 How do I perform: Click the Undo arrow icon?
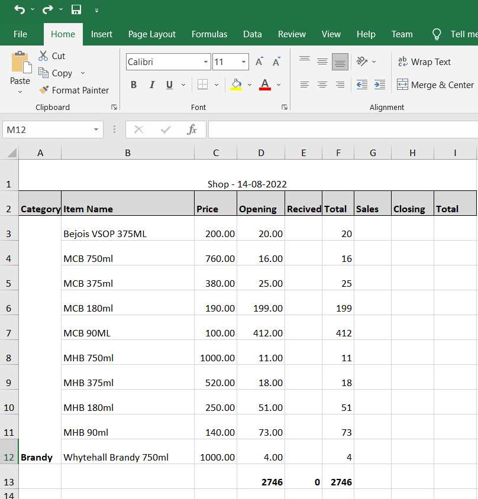click(20, 9)
